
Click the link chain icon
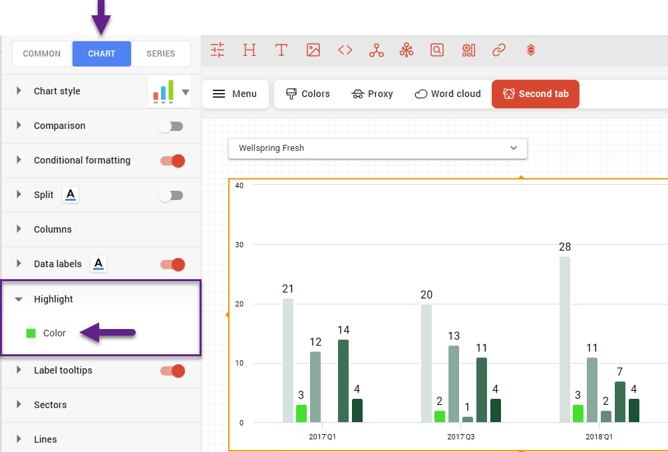pos(499,50)
